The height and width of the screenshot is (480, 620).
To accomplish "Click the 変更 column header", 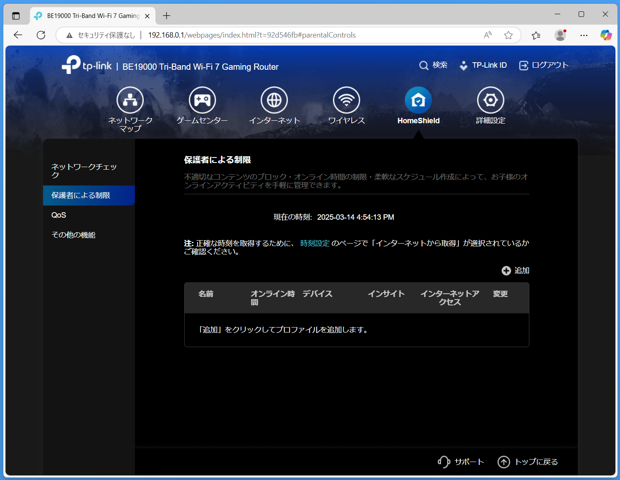I will (501, 294).
